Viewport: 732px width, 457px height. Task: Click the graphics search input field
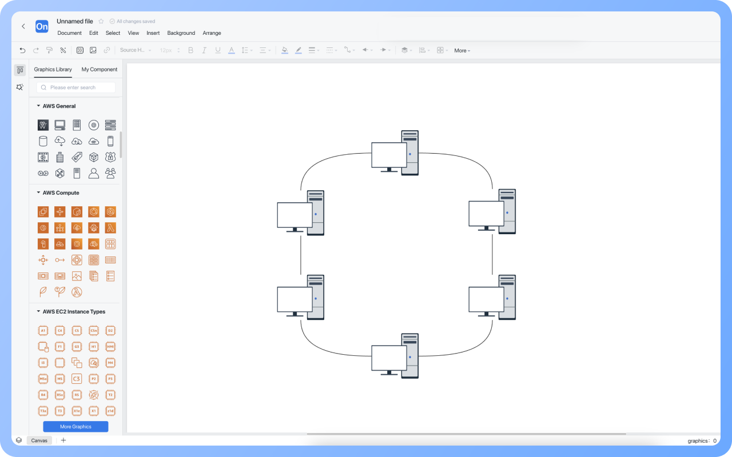click(80, 87)
